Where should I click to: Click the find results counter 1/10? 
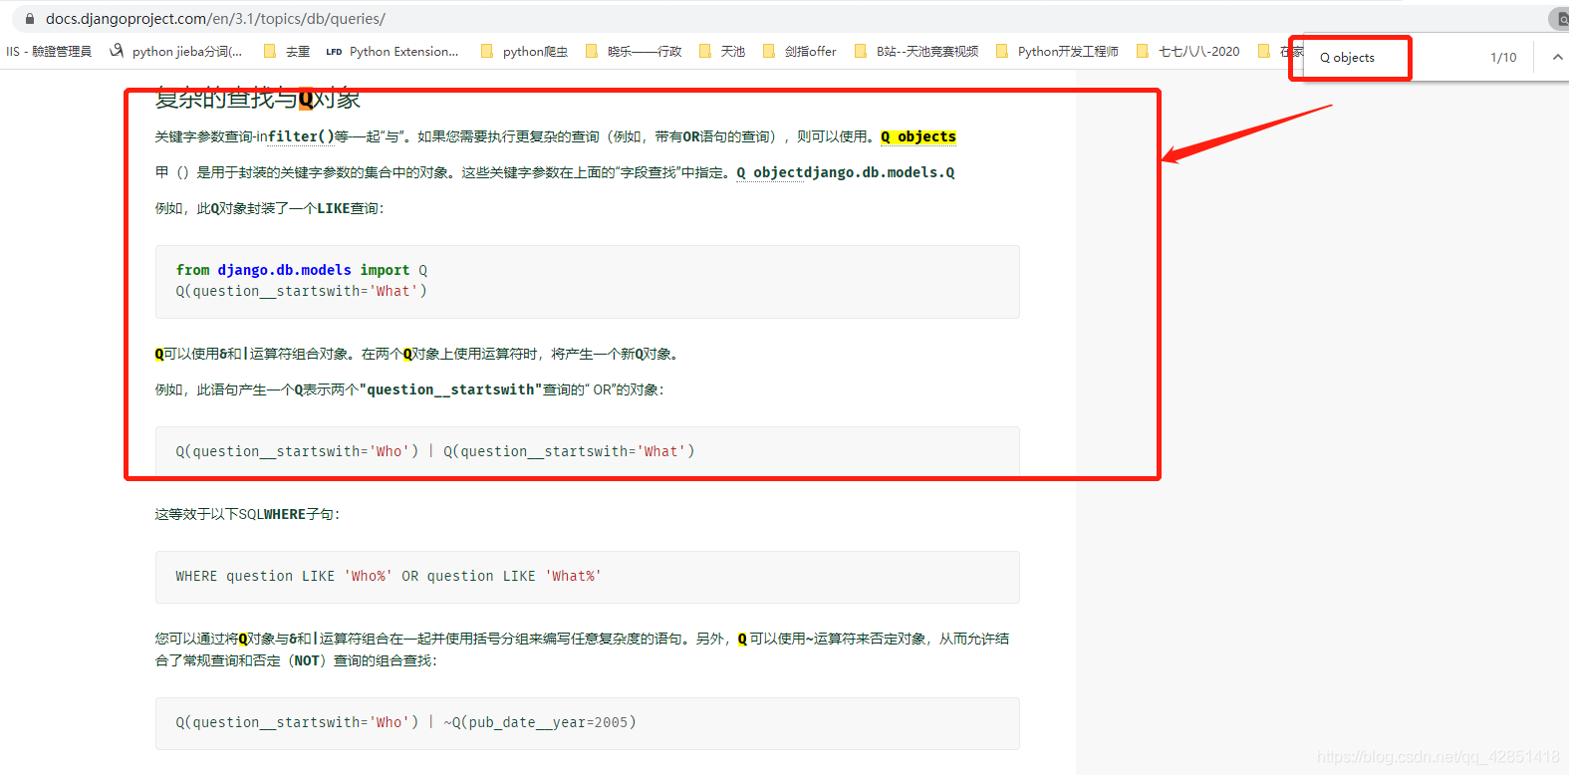click(1503, 58)
